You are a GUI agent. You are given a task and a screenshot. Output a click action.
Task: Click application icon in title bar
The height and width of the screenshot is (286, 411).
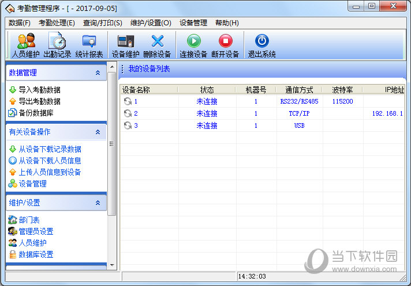(10, 9)
